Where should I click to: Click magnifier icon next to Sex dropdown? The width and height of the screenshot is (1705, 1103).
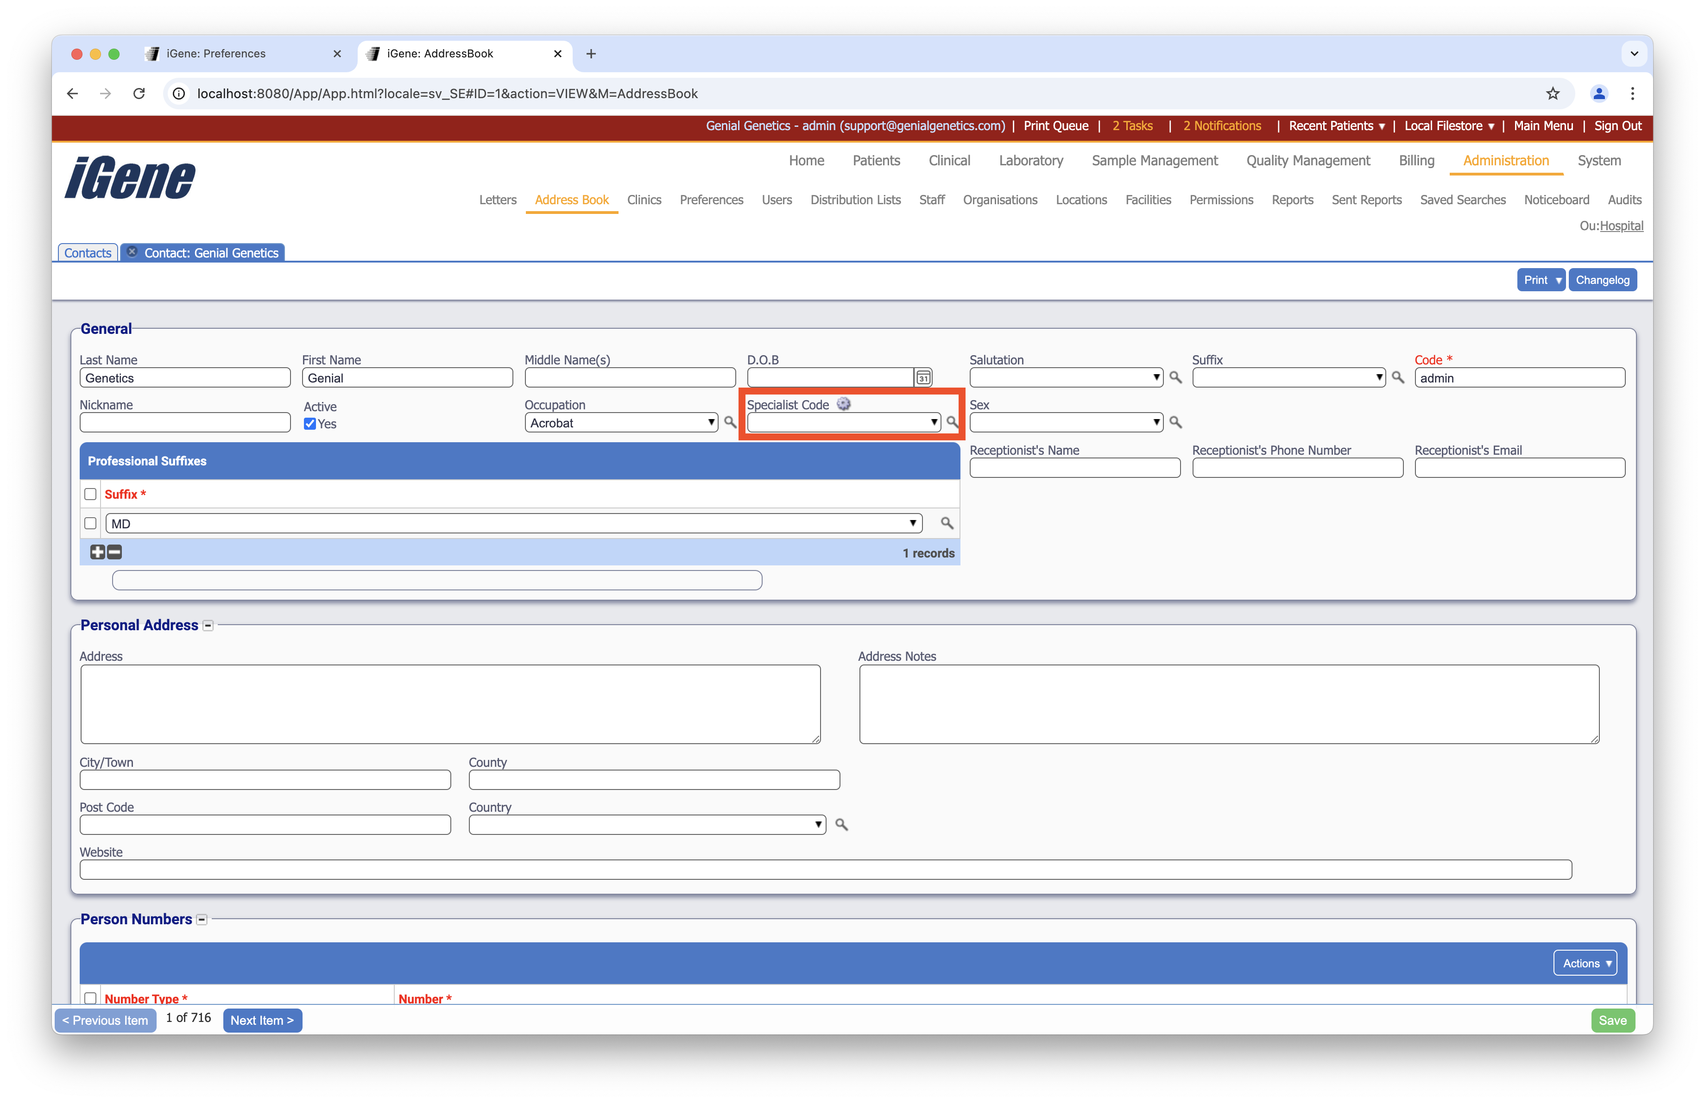pos(1175,422)
